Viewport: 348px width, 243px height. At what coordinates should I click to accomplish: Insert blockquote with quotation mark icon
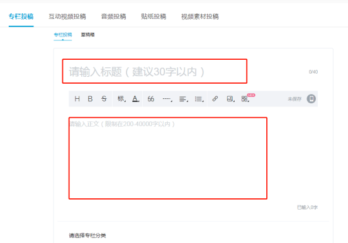[x=150, y=99]
